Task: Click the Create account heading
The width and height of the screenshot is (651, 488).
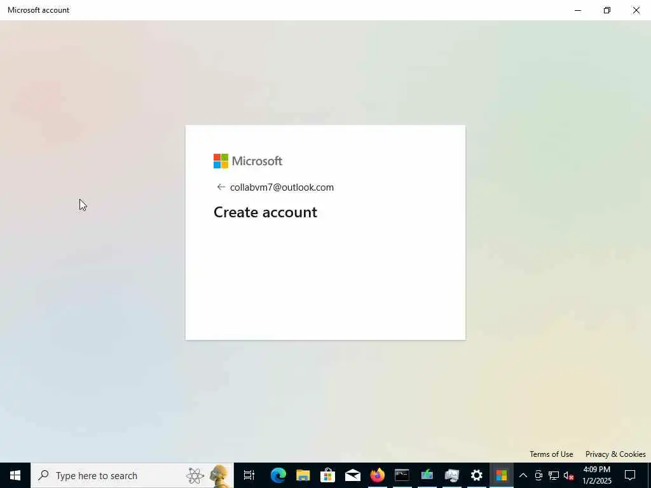Action: pyautogui.click(x=265, y=212)
